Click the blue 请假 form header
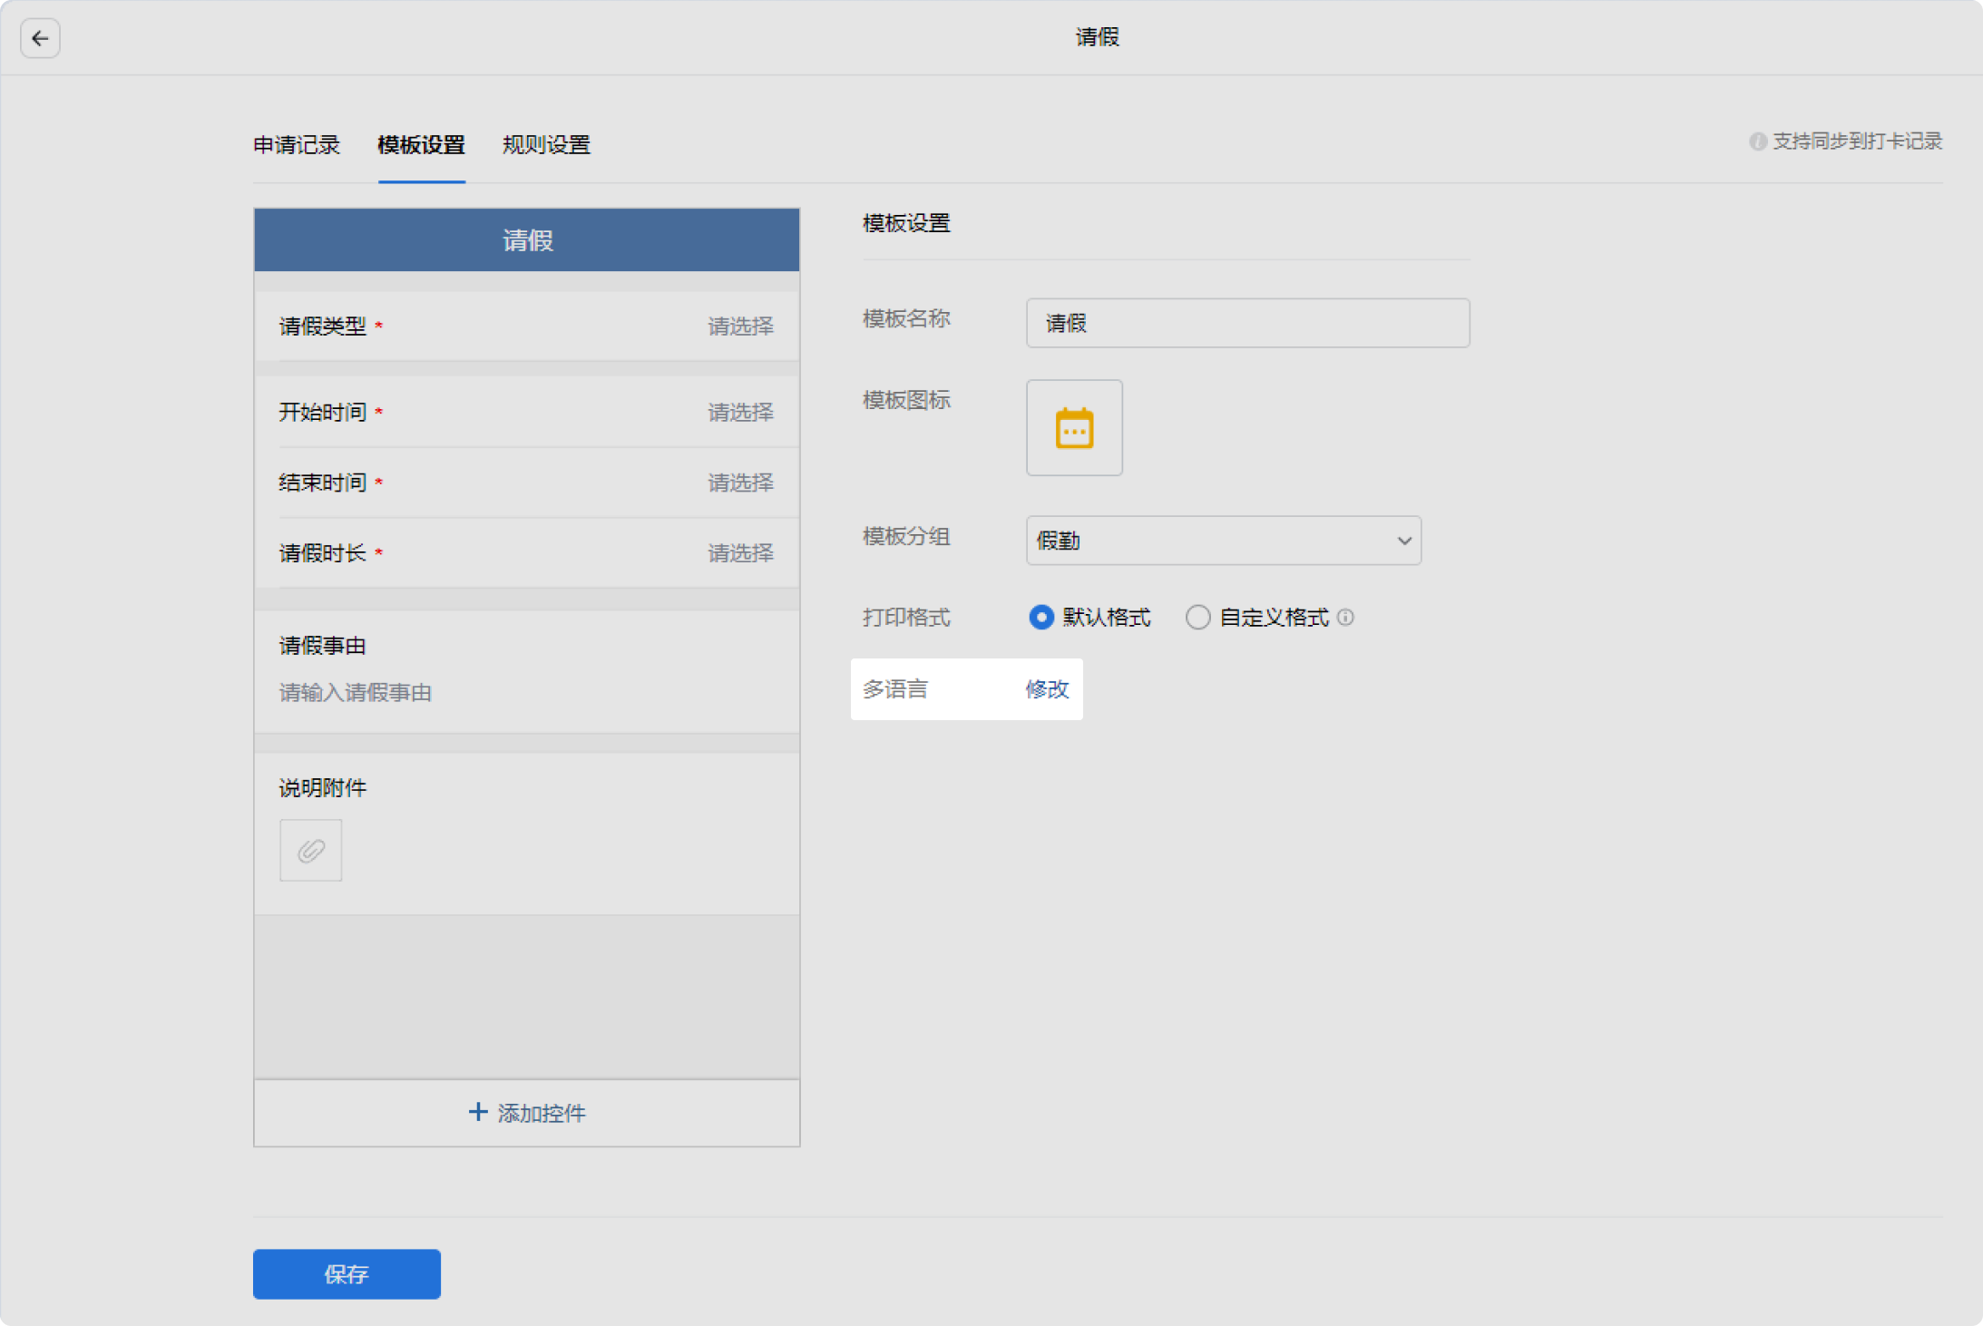Screen dimensions: 1983x1326 pos(527,240)
